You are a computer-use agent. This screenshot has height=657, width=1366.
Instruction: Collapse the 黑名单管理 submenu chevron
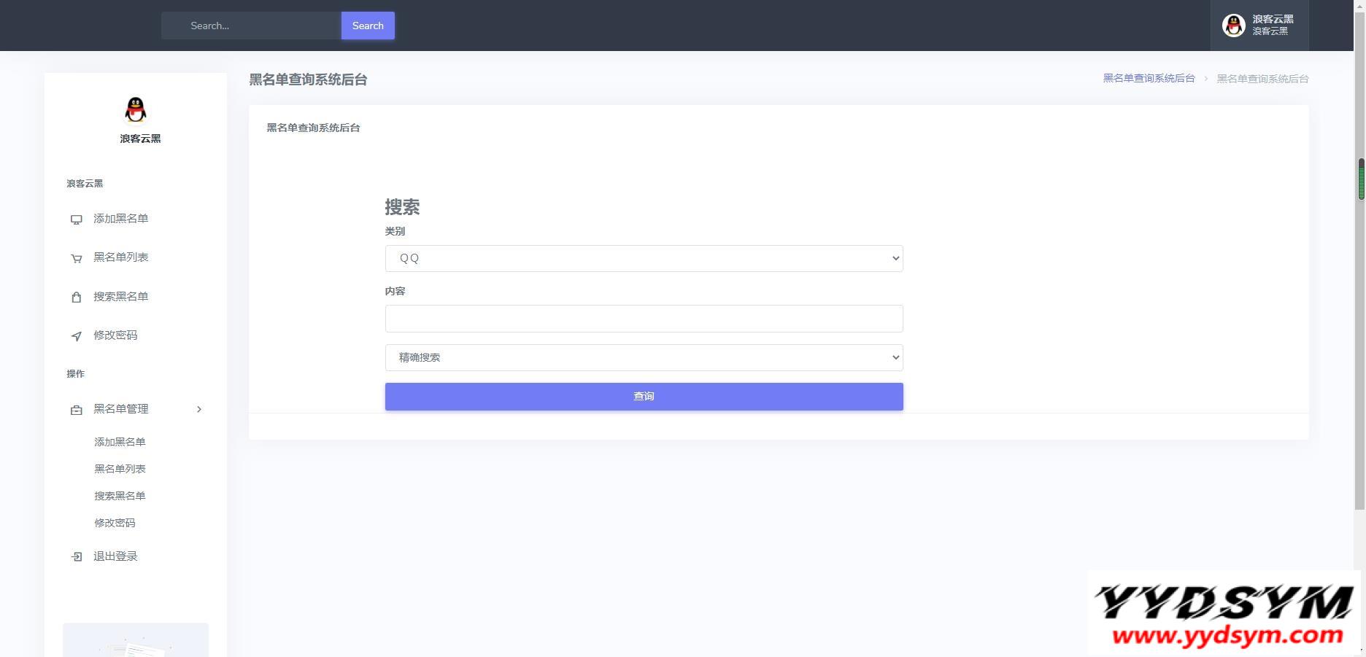(199, 409)
